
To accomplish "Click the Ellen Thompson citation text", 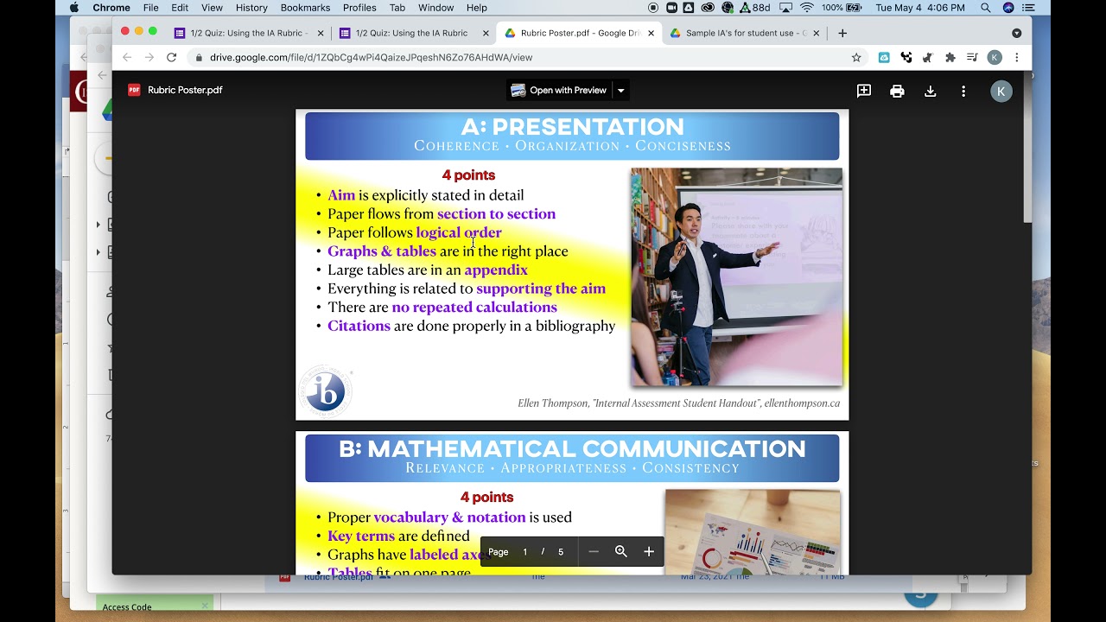I will click(678, 403).
